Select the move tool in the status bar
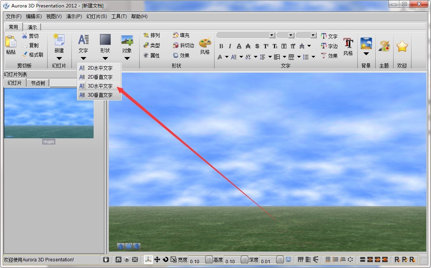Screen dimensions: 431x268 pyautogui.click(x=158, y=259)
